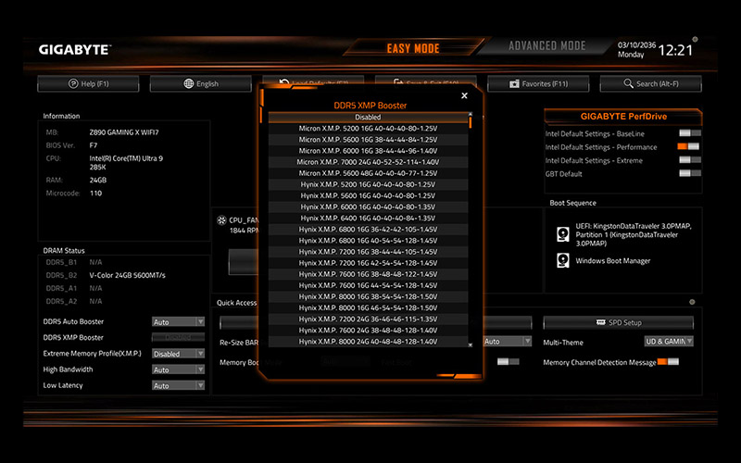The image size is (741, 463).
Task: Toggle Intel Default Settings - Extreme switch
Action: (690, 159)
